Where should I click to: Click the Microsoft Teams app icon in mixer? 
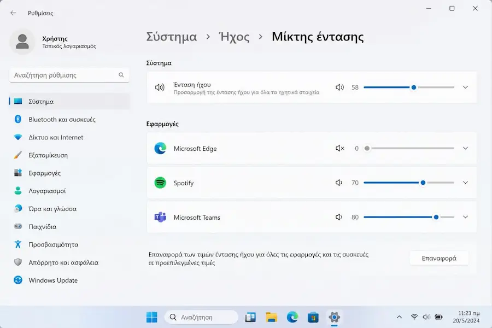(x=160, y=217)
